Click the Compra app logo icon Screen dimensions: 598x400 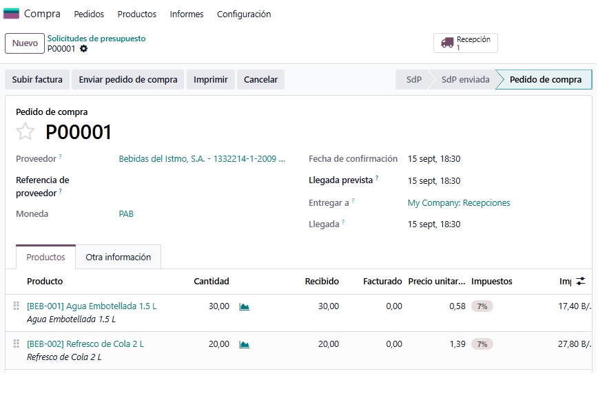(11, 14)
